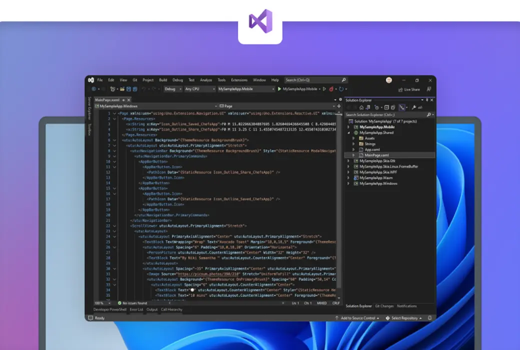520x350 pixels.
Task: Click the Save All toolbar icon
Action: (135, 89)
